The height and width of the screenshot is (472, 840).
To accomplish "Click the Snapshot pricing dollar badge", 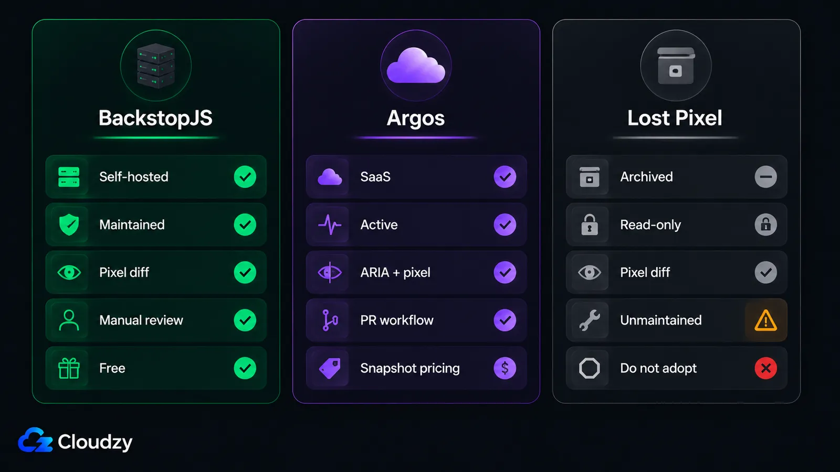I will point(505,368).
